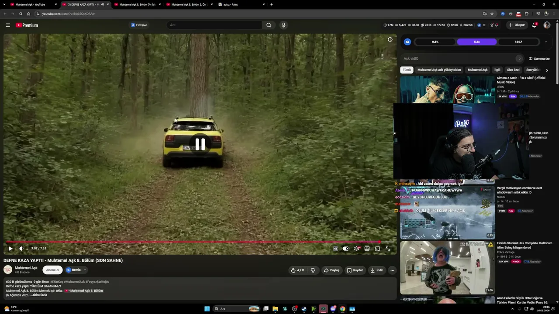The height and width of the screenshot is (314, 559).
Task: Click the 'Summarize' button in vidIQ panel
Action: (x=539, y=58)
